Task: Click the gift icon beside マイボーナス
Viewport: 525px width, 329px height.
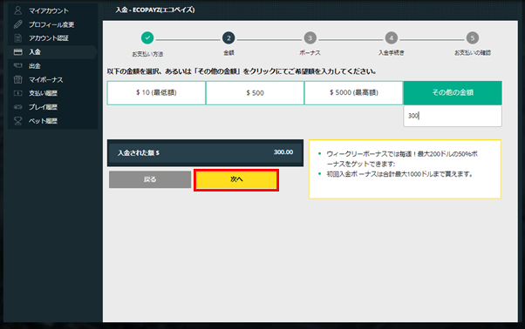Action: [x=18, y=79]
